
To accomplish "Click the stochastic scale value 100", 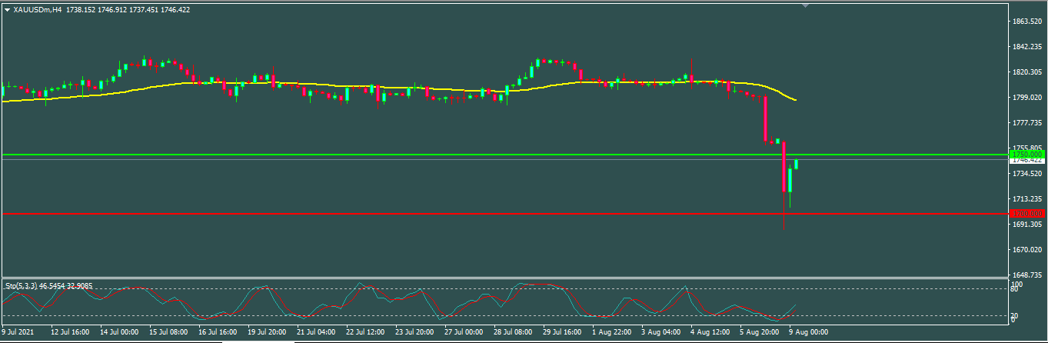I will (x=1016, y=285).
